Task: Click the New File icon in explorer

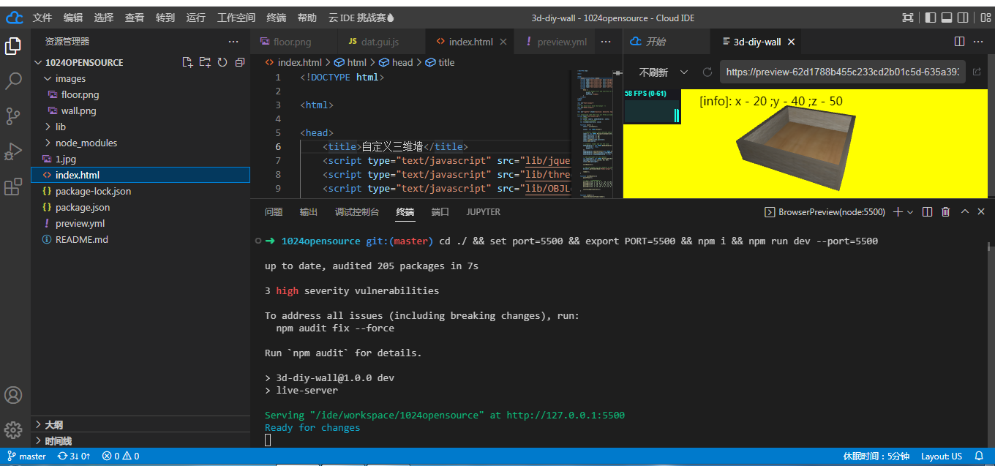Action: pyautogui.click(x=187, y=63)
